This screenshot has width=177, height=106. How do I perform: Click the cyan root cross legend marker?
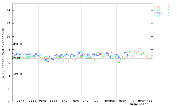(168, 16)
